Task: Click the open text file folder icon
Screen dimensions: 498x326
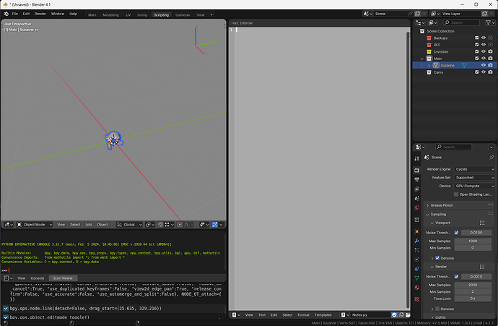Action: pos(408,315)
